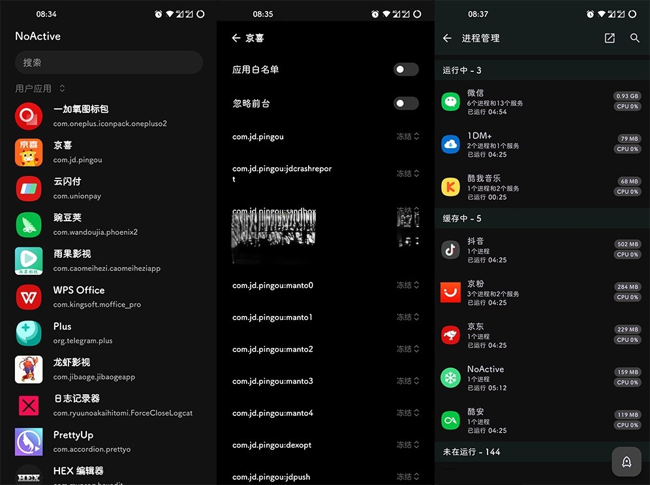The image size is (650, 485).
Task: Tap the 豌豆荚 app icon
Action: coord(29,225)
